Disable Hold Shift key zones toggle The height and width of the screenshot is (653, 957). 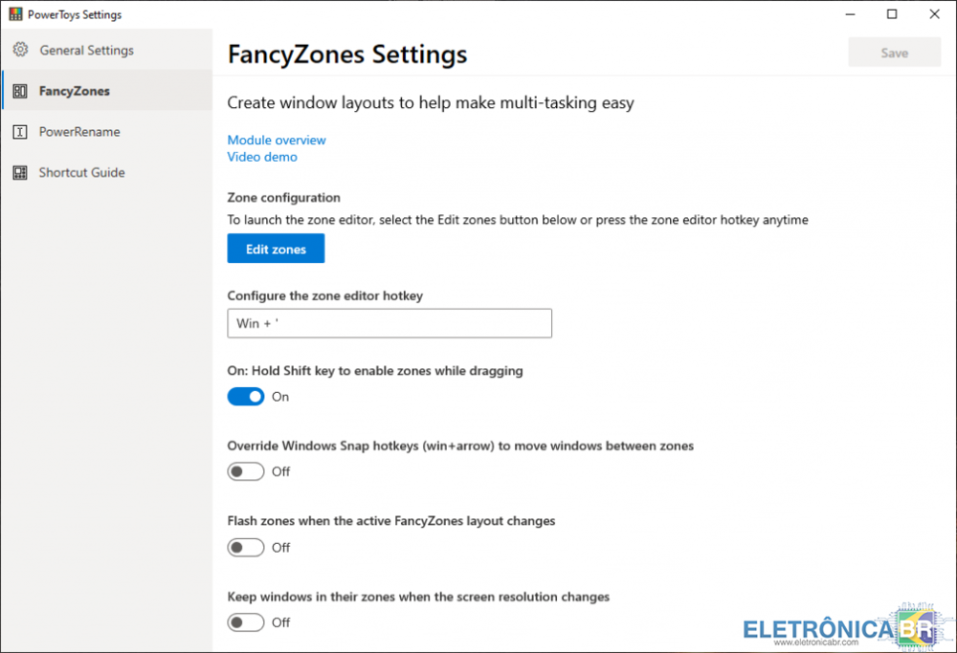(x=246, y=397)
